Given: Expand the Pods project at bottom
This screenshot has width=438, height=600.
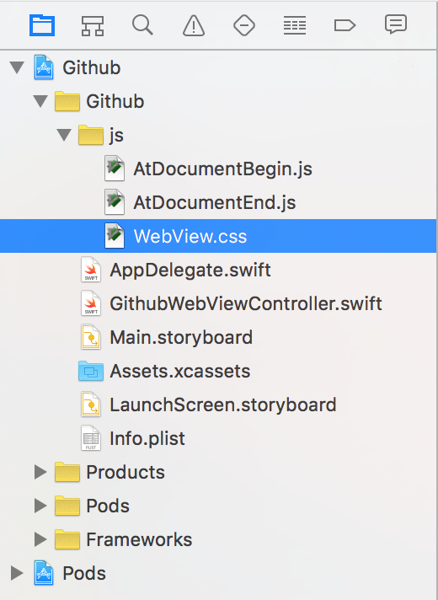Looking at the screenshot, I should point(17,573).
